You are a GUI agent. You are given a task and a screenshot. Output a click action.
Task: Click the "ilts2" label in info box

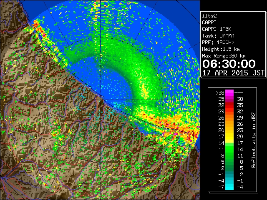coord(209,16)
